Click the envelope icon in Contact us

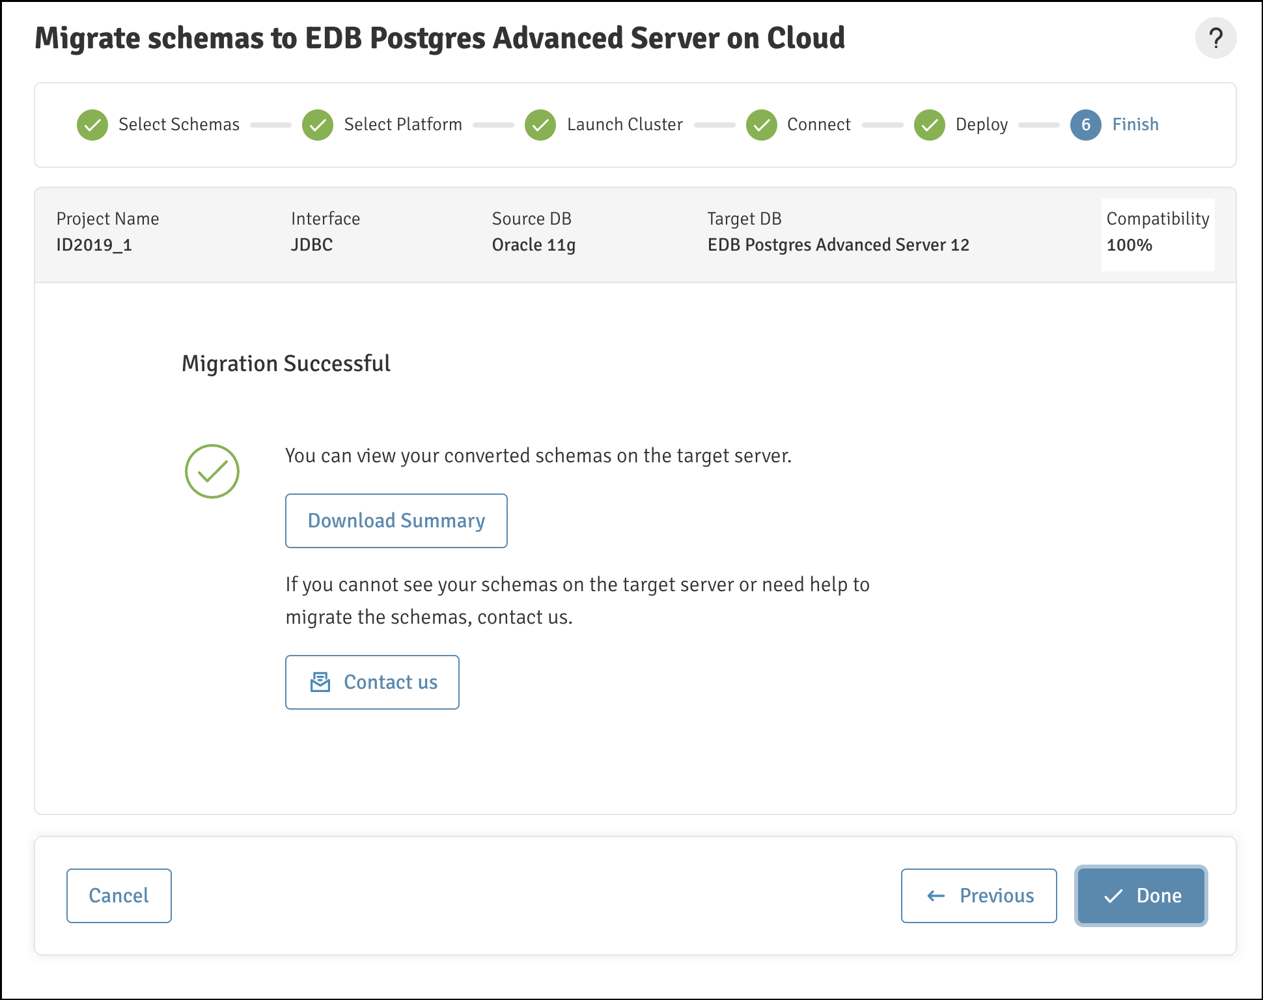coord(320,682)
